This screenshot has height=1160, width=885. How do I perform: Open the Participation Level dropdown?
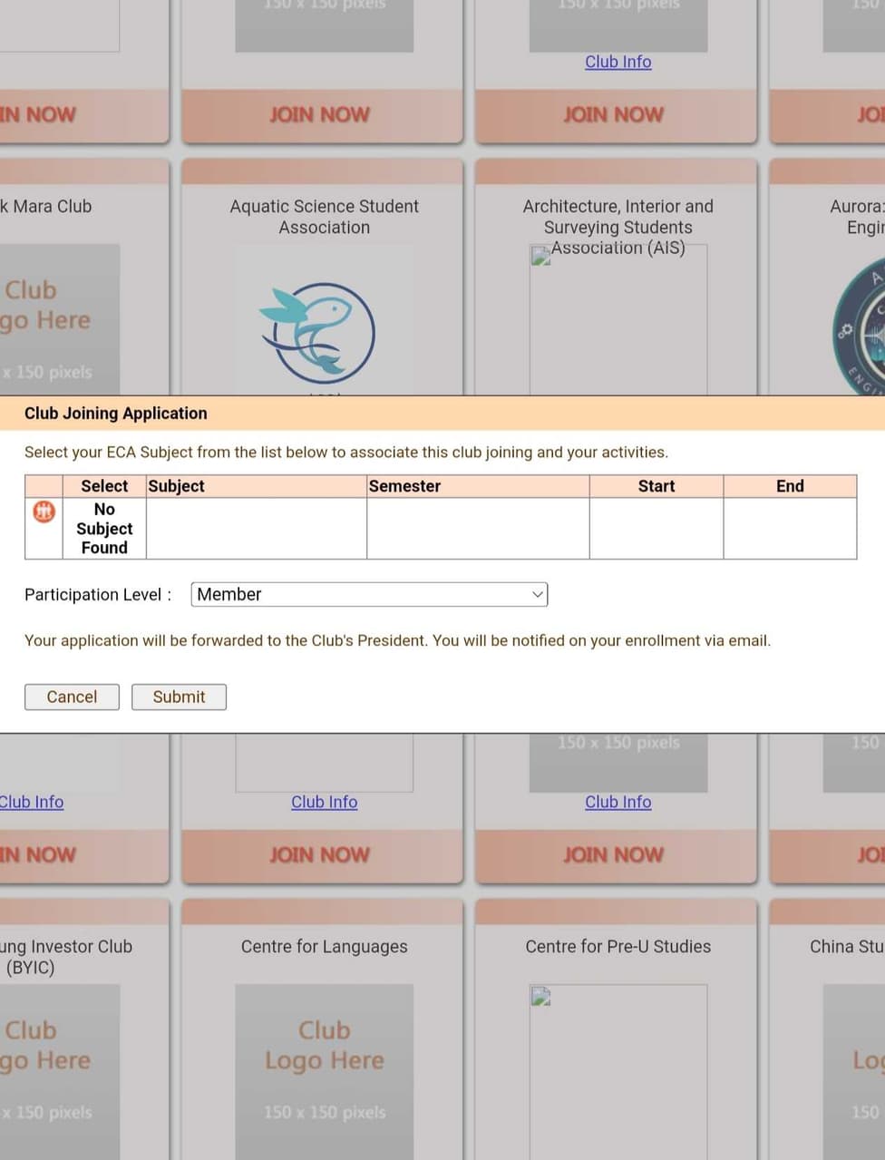[369, 595]
